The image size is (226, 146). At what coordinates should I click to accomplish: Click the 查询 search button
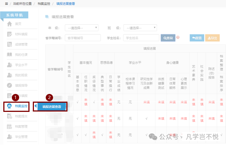(x=168, y=38)
